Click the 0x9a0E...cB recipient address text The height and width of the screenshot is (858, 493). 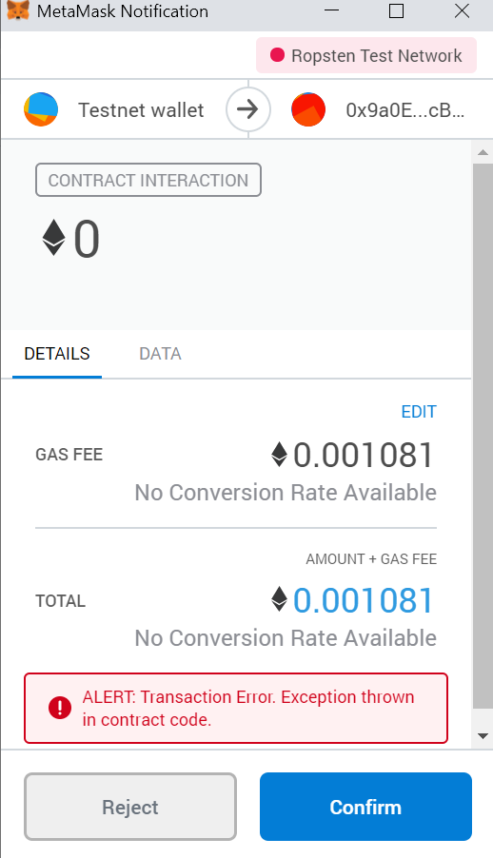pyautogui.click(x=405, y=110)
